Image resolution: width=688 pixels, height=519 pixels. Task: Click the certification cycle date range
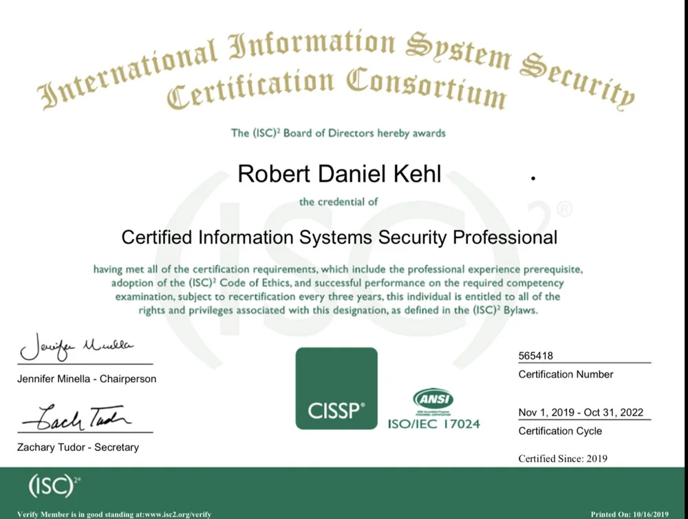(x=581, y=412)
